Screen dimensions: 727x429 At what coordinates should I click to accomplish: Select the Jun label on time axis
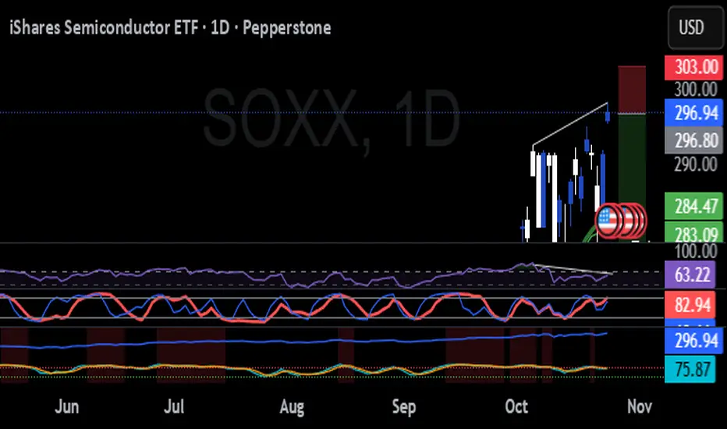click(67, 406)
